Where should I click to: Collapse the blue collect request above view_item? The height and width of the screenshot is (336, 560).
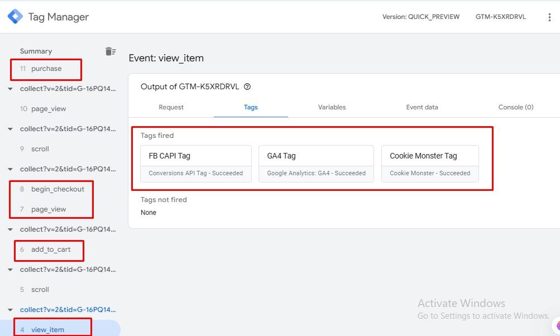click(11, 310)
